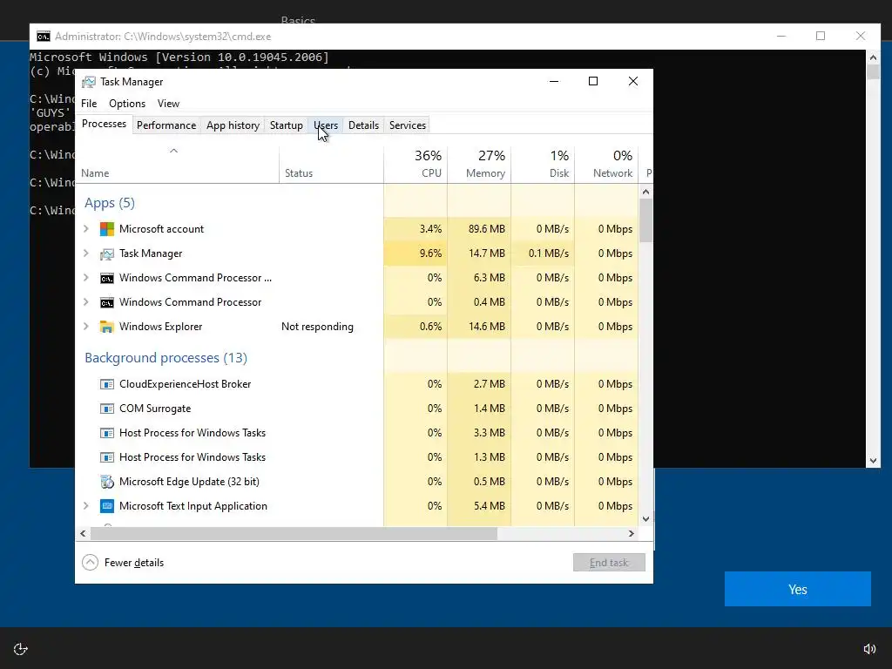Select the 'Not responding' status text

point(317,327)
